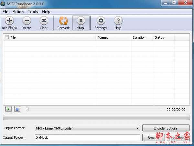Open the Output Format dropdown
The image size is (194, 146).
click(x=87, y=128)
